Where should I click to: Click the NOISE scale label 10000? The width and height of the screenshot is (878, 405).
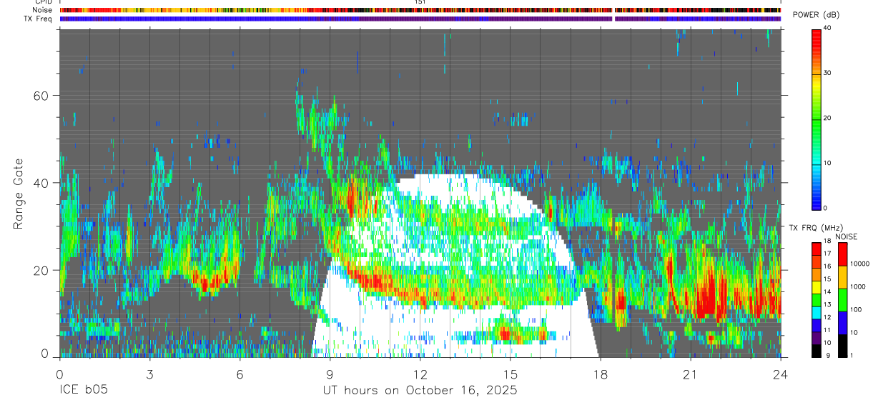pos(859,264)
